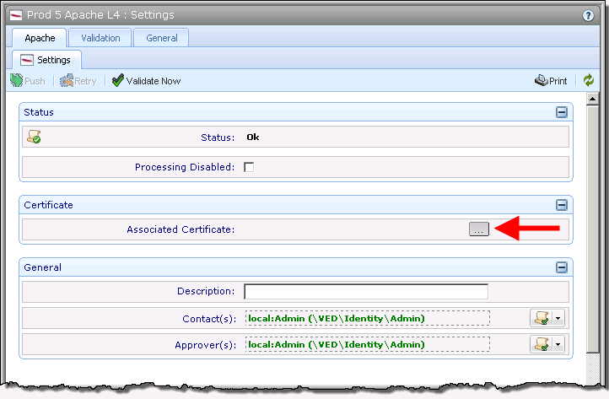Browse for Associated Certificate with ellipsis button

coord(479,229)
